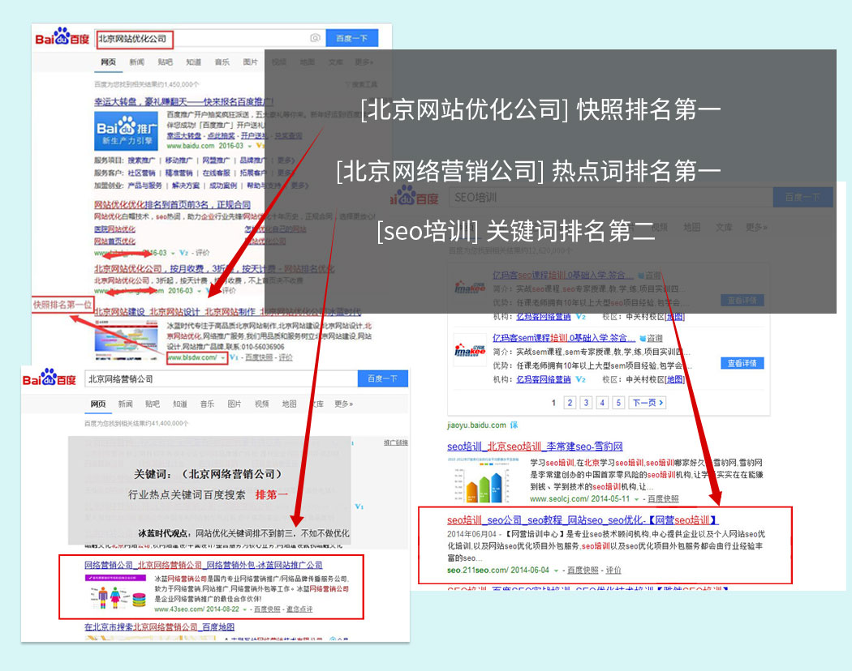The image size is (852, 671).
Task: Click 亿玛客网络营销 institution link in sem row
Action: (544, 379)
